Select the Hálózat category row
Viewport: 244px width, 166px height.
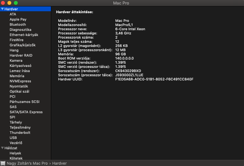25,148
